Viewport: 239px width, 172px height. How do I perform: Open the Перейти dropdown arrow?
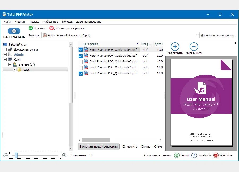(x=46, y=28)
